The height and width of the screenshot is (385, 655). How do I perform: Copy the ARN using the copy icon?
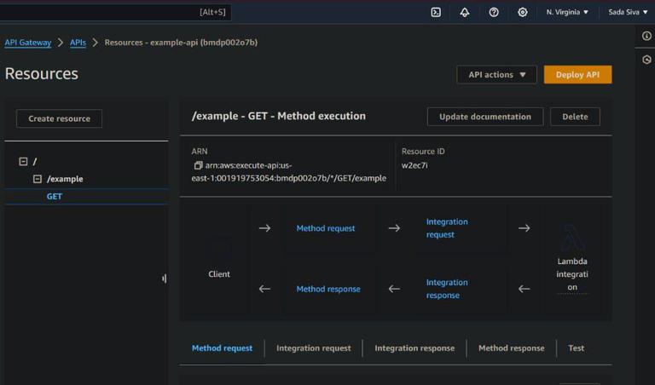click(198, 165)
